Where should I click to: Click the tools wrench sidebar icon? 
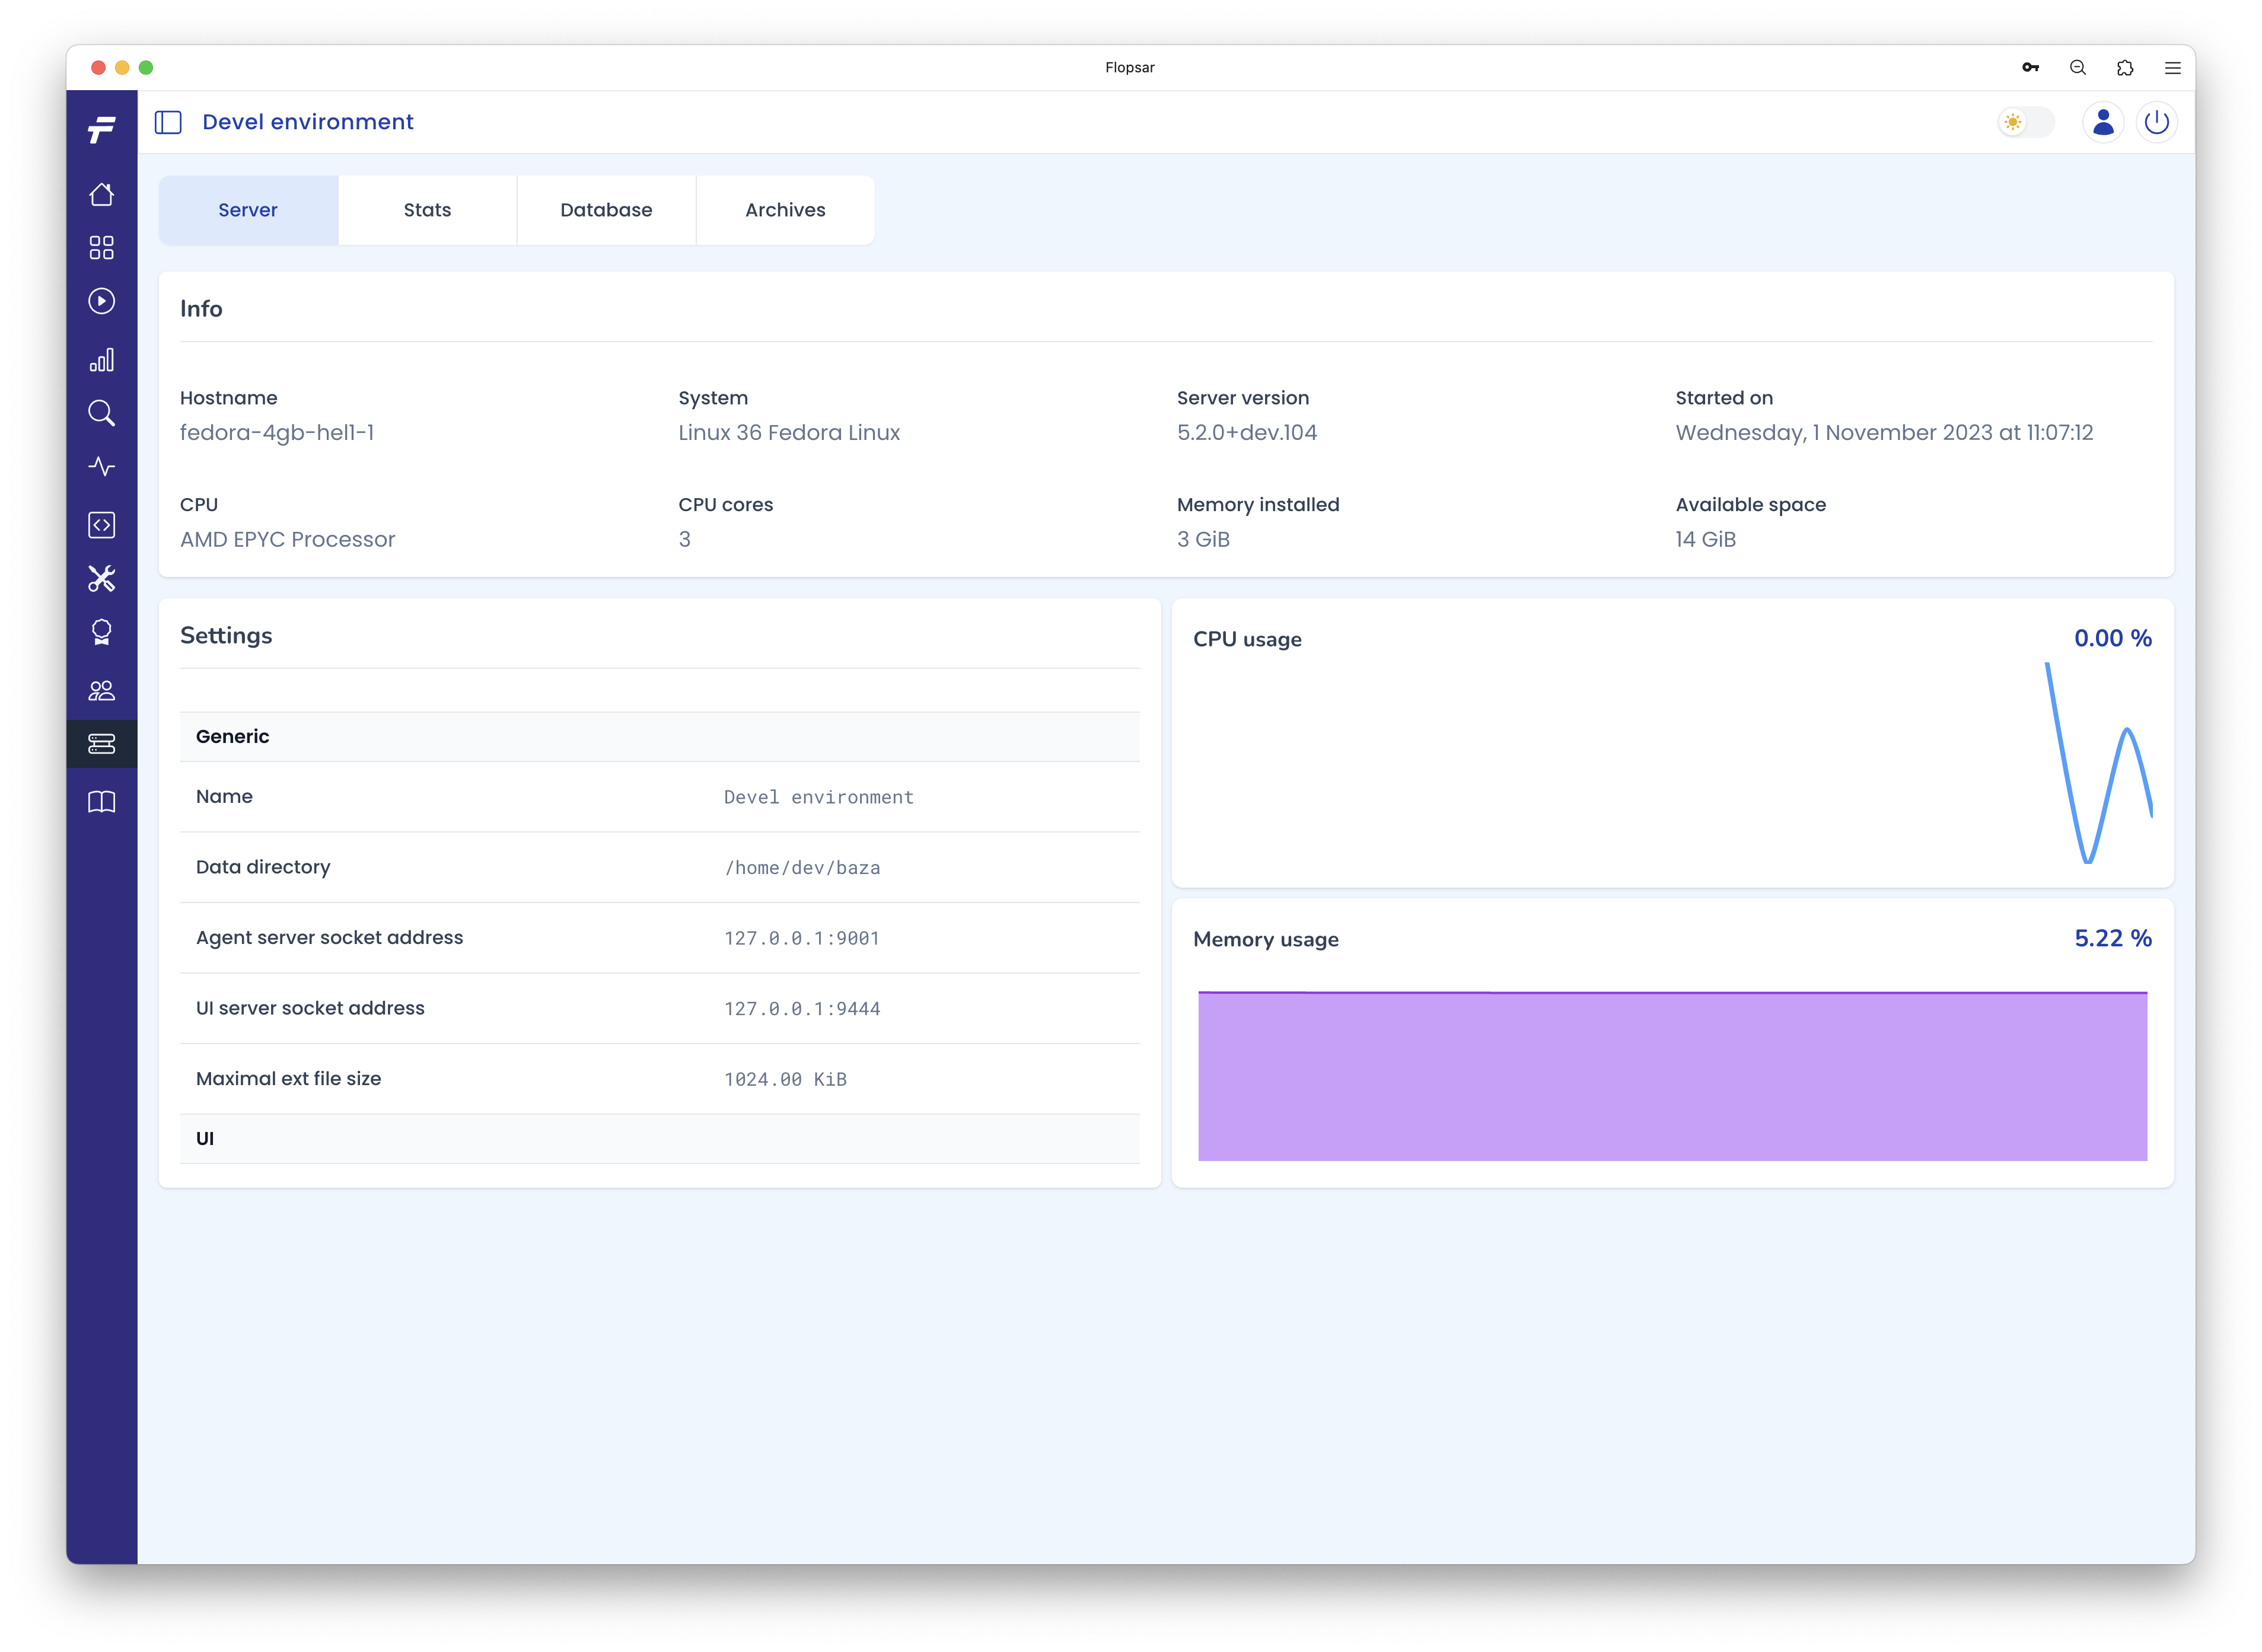(101, 579)
